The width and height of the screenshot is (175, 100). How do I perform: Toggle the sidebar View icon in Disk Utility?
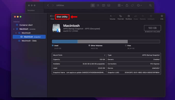pyautogui.click(x=51, y=16)
